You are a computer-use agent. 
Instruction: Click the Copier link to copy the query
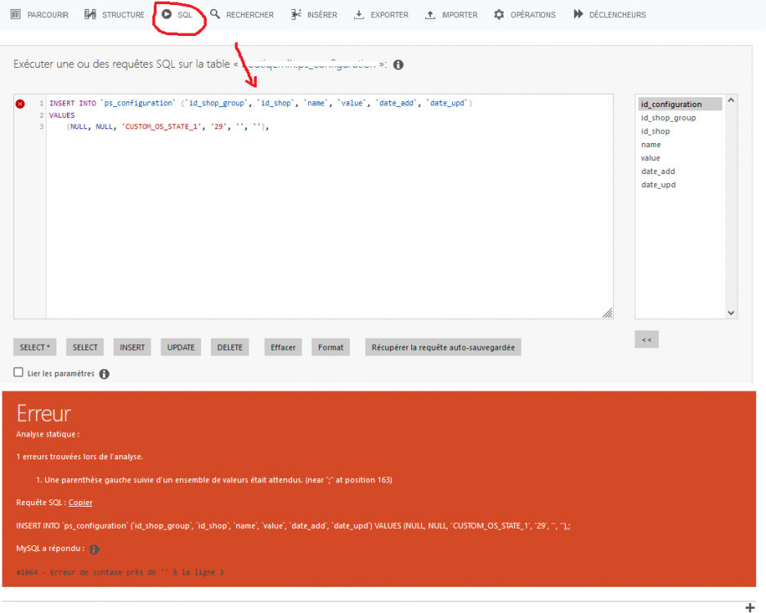point(80,502)
